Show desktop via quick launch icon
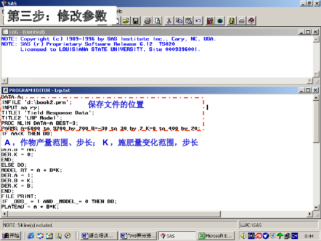This screenshot has height=241, width=321. (x=49, y=236)
